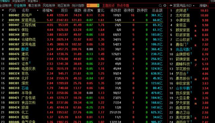215x123 pixels.
Task: Open the 热点专题 link
Action: pos(123,6)
